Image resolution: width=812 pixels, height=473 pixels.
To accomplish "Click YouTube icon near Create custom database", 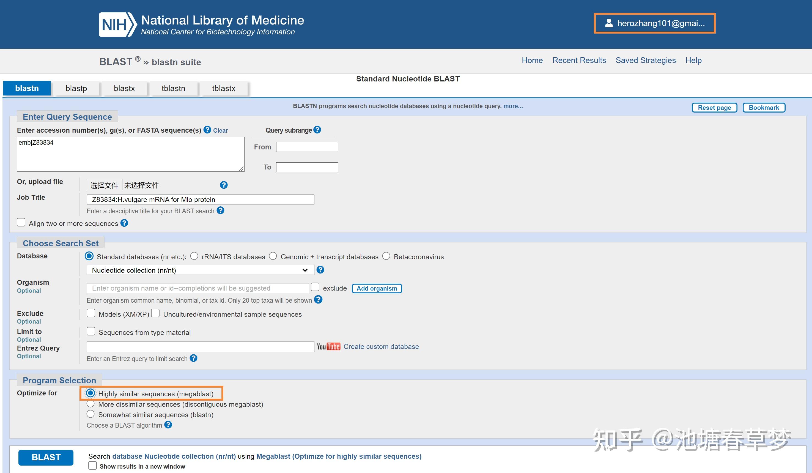I will pos(328,347).
